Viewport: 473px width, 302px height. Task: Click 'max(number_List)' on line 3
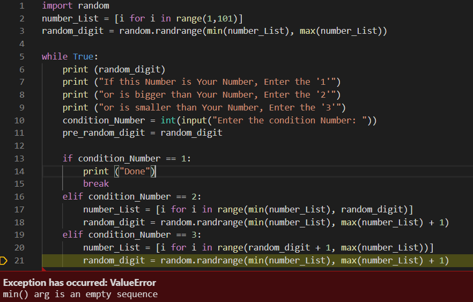(x=341, y=31)
